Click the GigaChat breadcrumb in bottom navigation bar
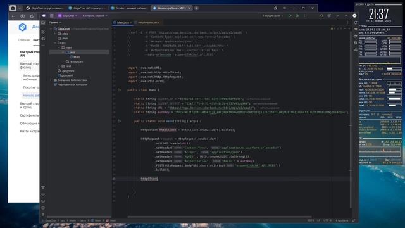405x228 pixels. [x=50, y=220]
